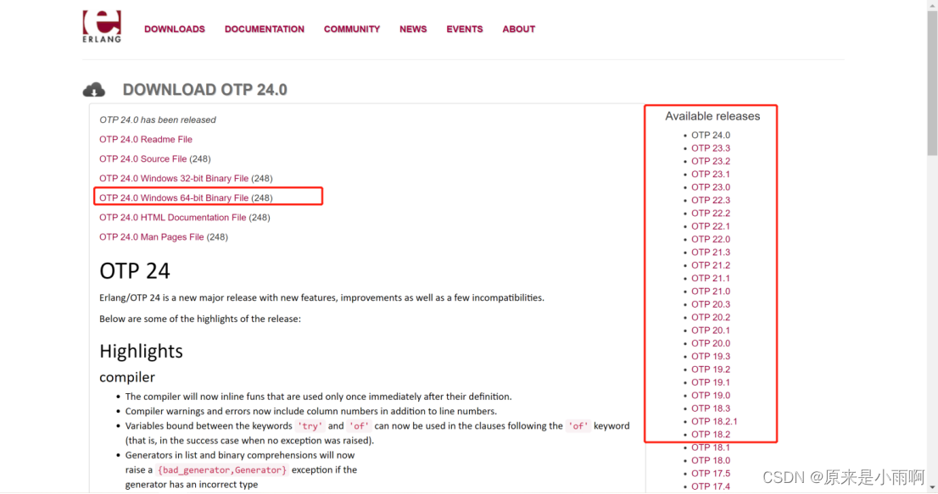Select release OTP 20.3
Viewport: 938px width, 494px height.
click(x=711, y=304)
